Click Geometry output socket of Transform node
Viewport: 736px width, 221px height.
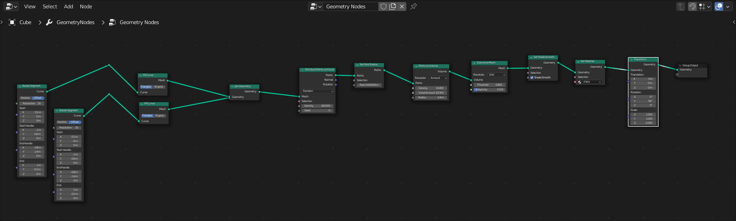pyautogui.click(x=658, y=65)
